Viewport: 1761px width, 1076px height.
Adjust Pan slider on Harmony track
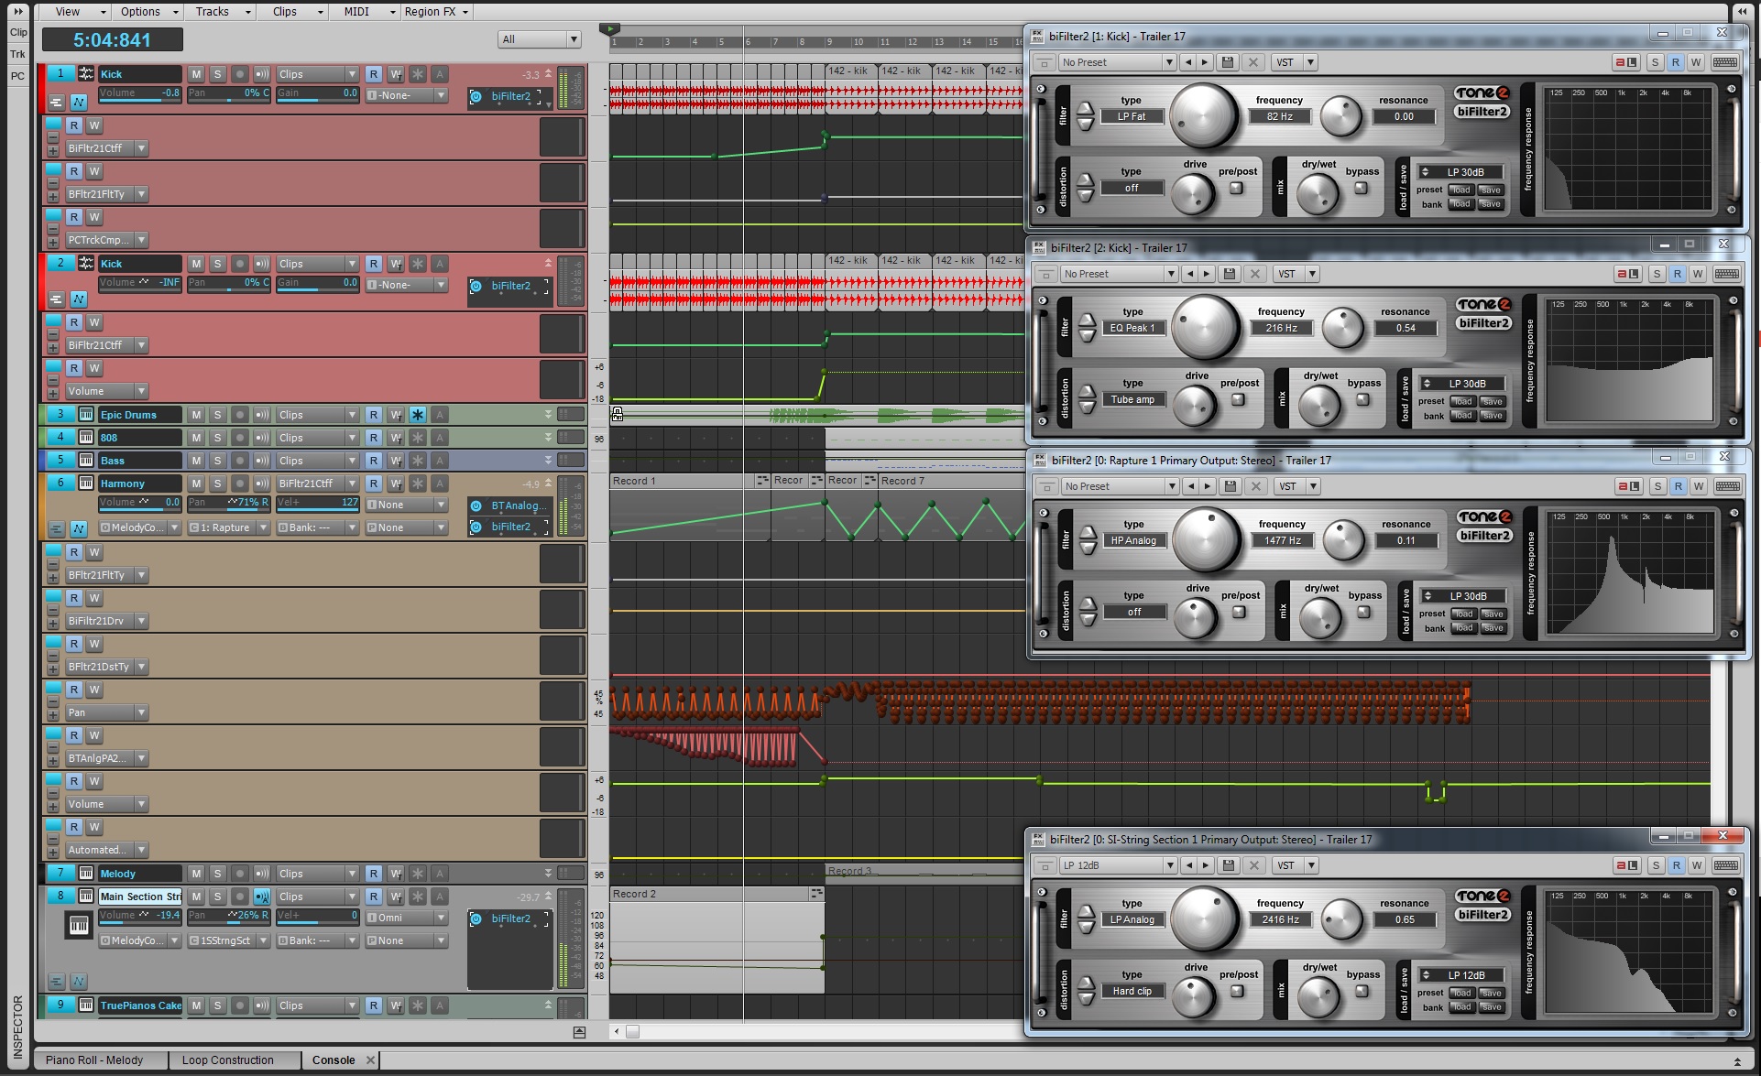pos(229,503)
